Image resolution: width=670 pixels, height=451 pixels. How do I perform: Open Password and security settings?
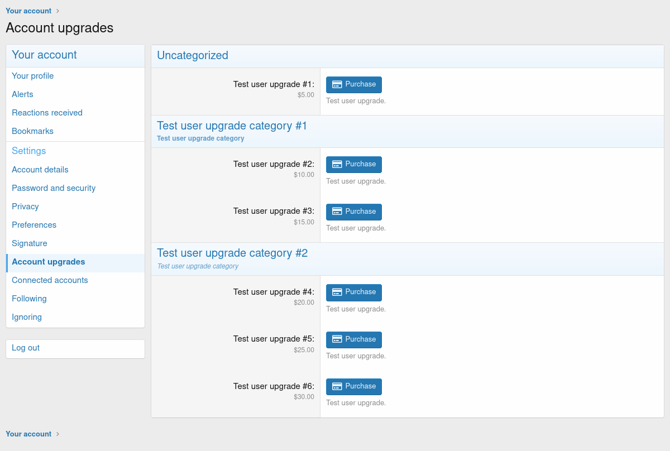(54, 188)
